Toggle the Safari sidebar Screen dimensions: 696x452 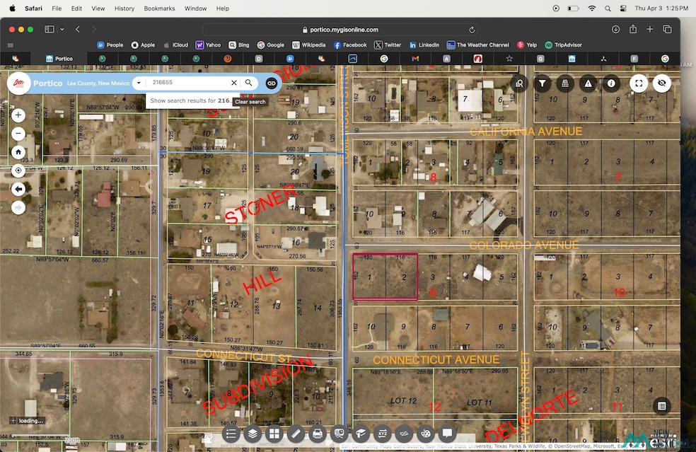point(50,29)
